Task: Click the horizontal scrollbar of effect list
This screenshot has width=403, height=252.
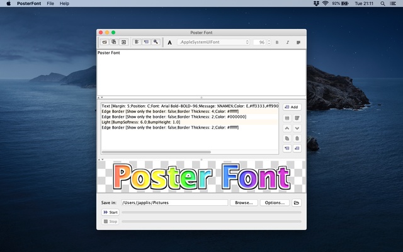Action: pos(157,152)
